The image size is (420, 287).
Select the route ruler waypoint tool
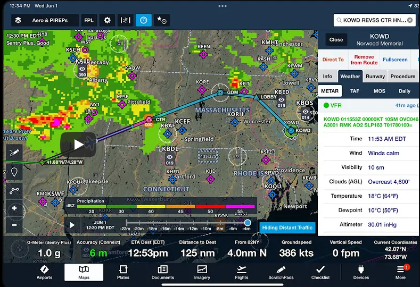[x=14, y=190]
